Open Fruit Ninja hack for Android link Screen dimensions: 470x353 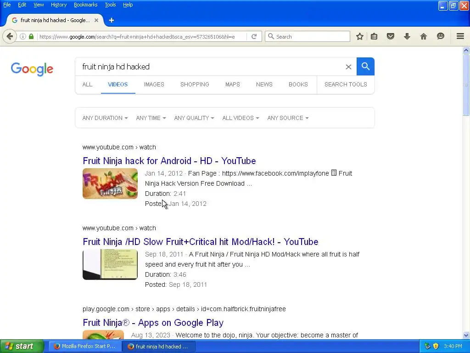tap(169, 161)
